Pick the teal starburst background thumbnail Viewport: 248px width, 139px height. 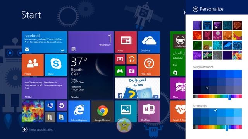click(x=217, y=45)
